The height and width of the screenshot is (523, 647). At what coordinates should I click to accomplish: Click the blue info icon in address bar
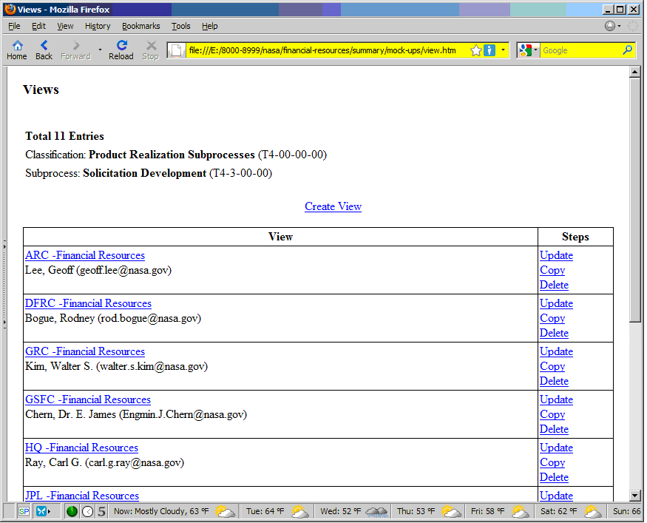coord(489,50)
